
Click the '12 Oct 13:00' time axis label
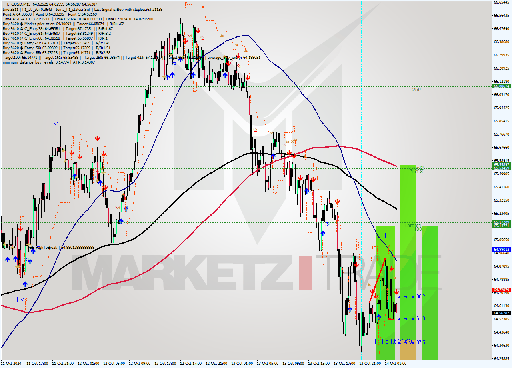coord(165,364)
